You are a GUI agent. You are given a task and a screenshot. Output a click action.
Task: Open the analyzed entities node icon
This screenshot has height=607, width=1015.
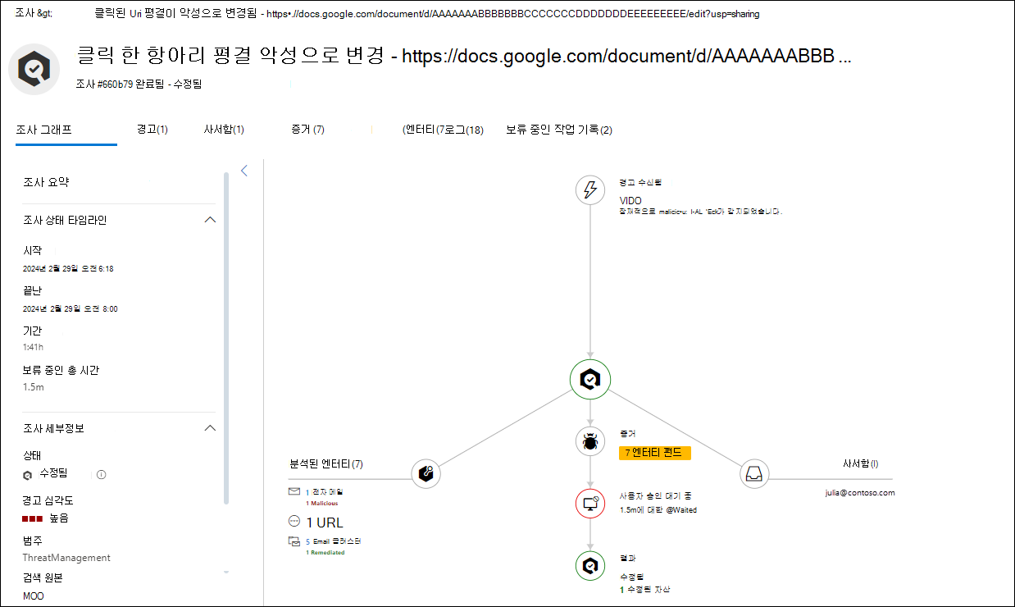426,473
